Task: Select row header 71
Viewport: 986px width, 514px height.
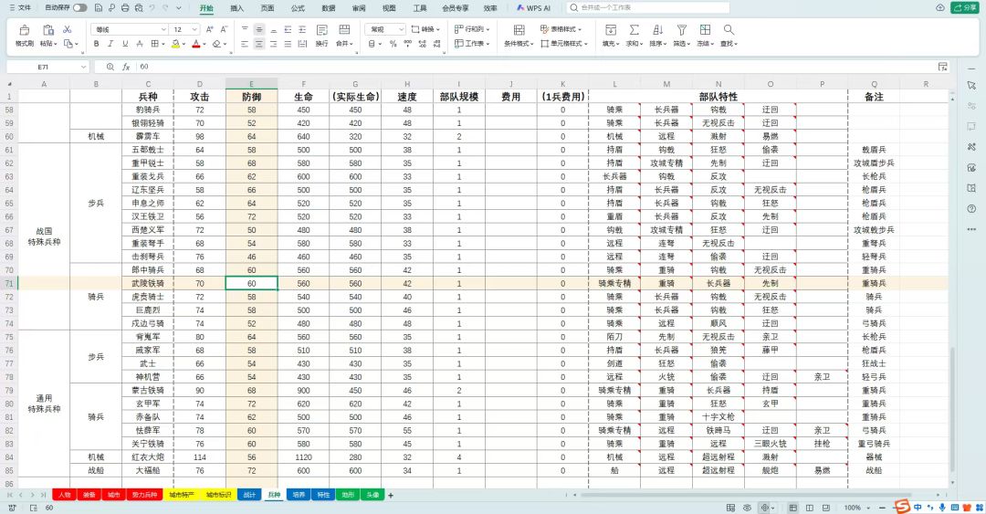Action: click(x=9, y=284)
